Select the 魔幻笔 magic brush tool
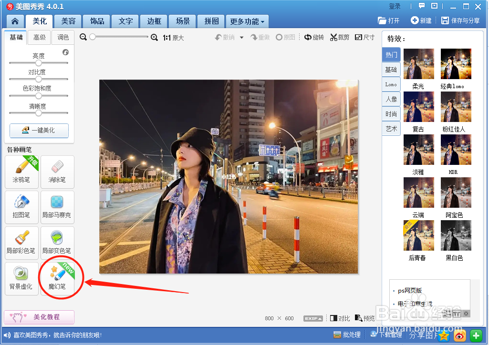This screenshot has width=489, height=345. pos(57,279)
